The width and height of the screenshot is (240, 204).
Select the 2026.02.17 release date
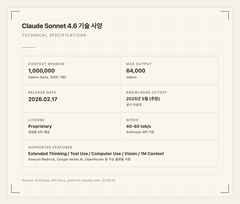click(43, 99)
